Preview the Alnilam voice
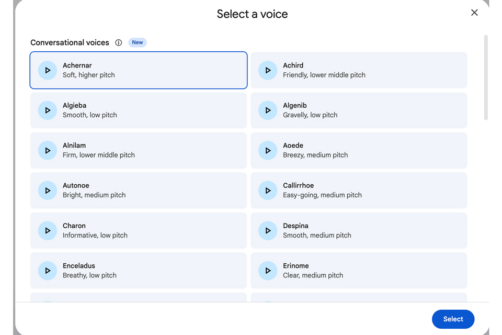Screen dimensions: 502x335 click(x=48, y=150)
